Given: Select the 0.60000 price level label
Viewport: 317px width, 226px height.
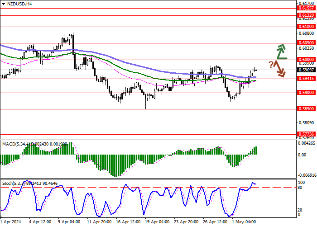Looking at the screenshot, I should click(x=307, y=60).
